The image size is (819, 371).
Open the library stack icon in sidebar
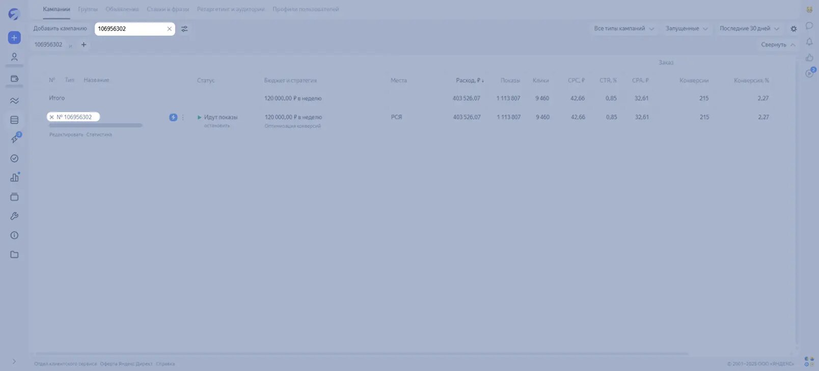tap(14, 197)
